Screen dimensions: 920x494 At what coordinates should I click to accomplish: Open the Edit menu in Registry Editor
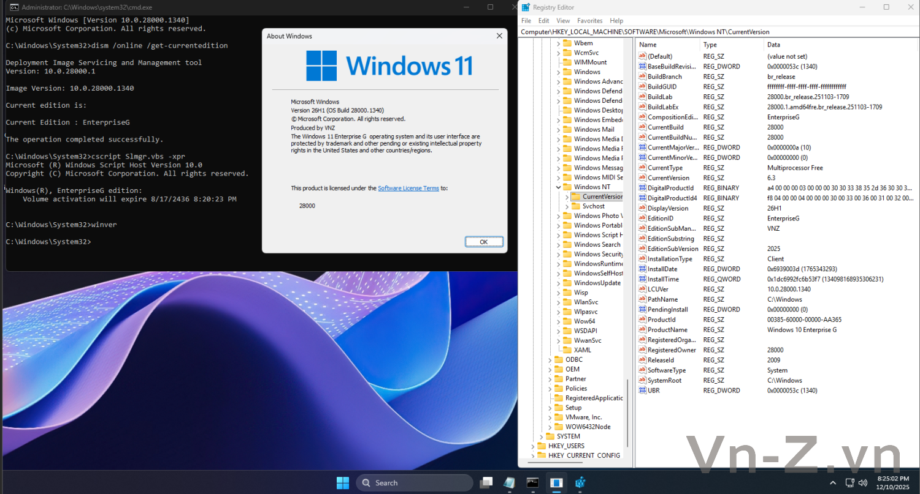[x=543, y=21]
